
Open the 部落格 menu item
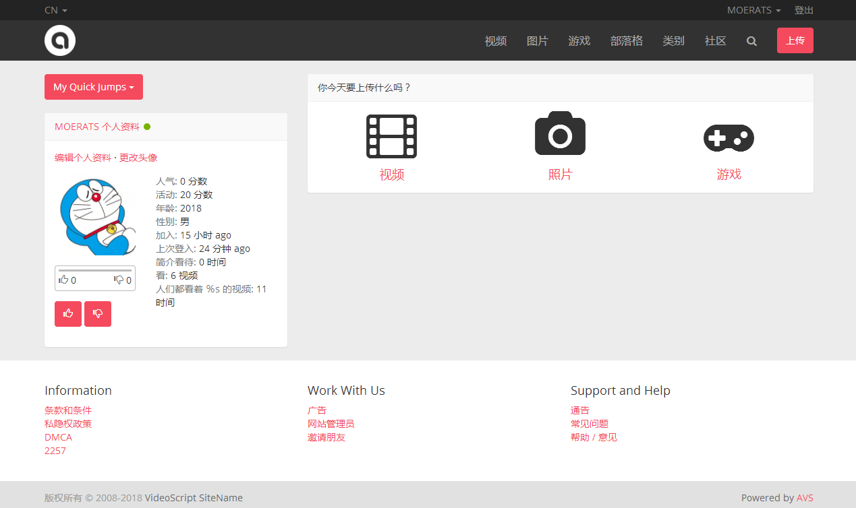tap(627, 41)
